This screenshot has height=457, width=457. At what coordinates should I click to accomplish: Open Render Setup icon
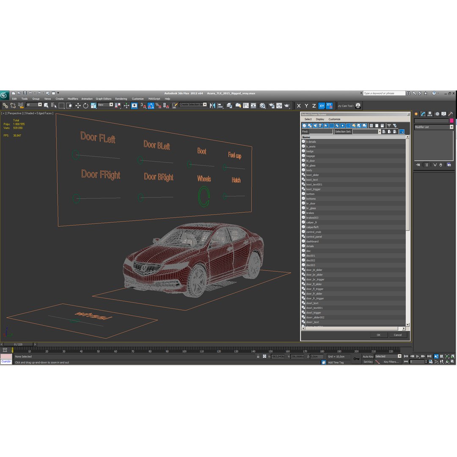(x=271, y=105)
